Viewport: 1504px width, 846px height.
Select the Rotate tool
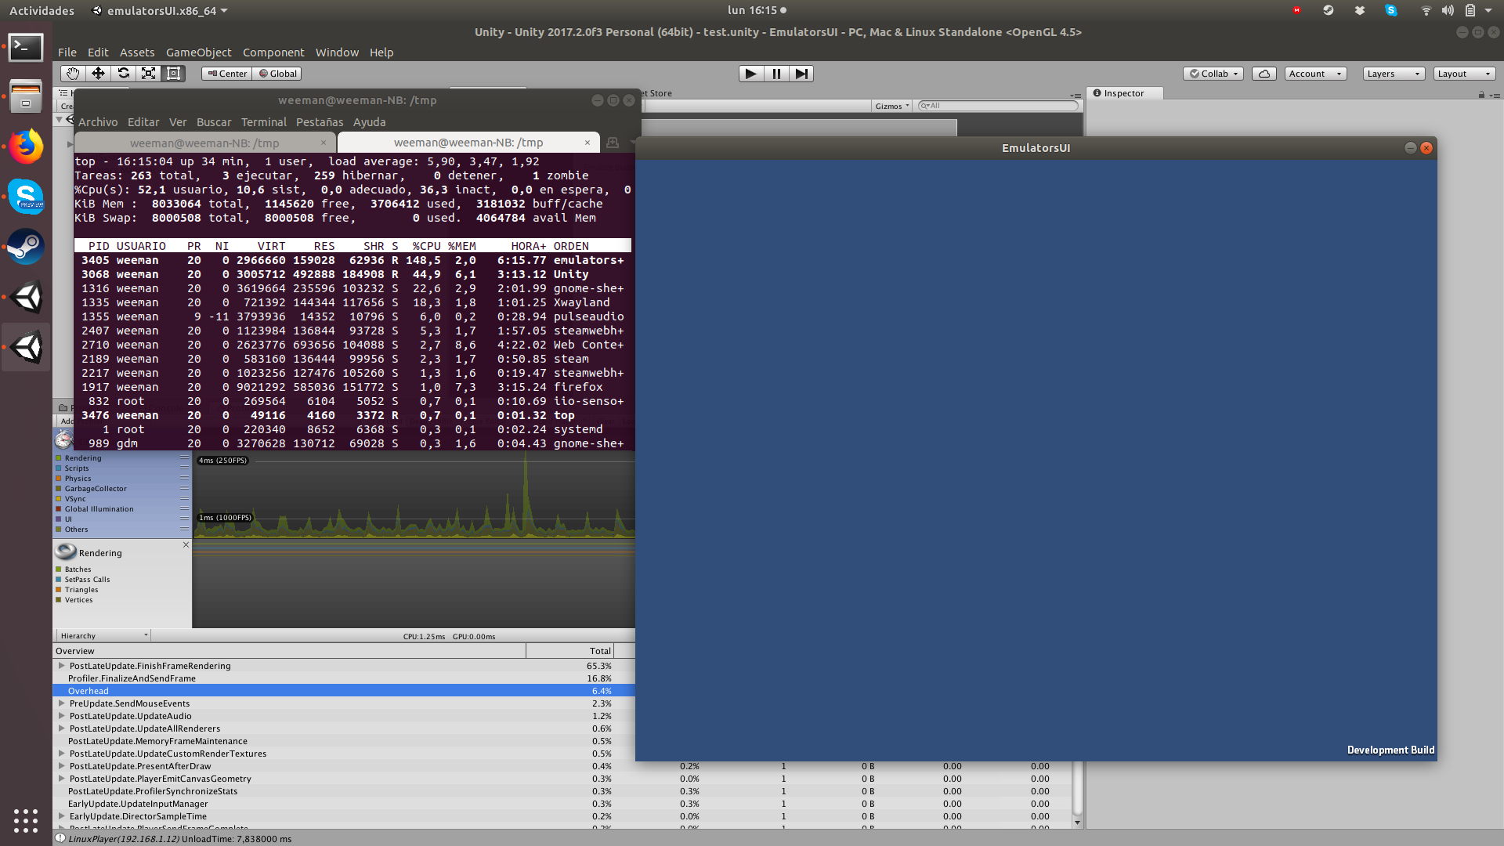[x=124, y=73]
